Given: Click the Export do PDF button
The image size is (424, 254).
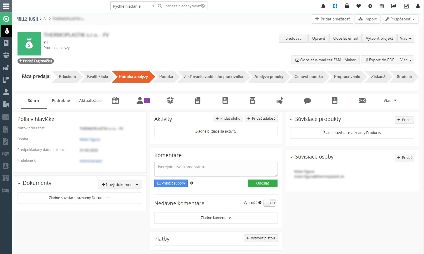Looking at the screenshot, I should pos(379,60).
